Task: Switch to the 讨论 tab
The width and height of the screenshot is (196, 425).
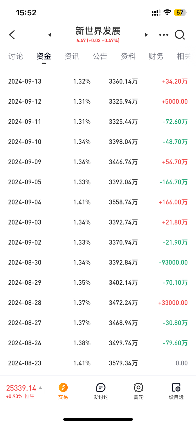Action: pyautogui.click(x=16, y=56)
